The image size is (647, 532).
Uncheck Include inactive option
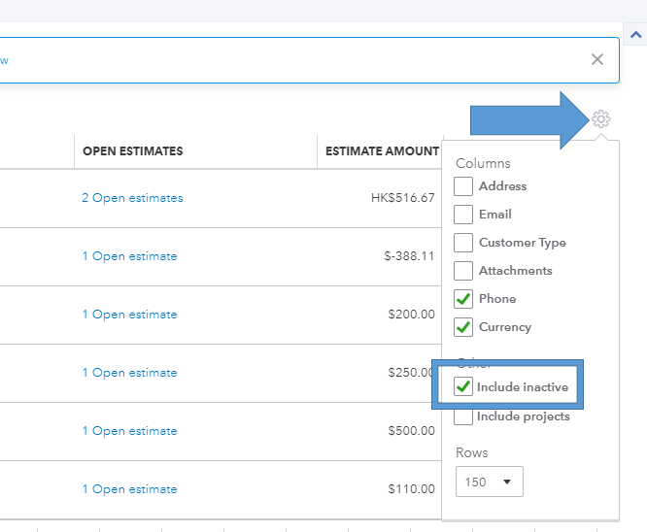coord(463,387)
